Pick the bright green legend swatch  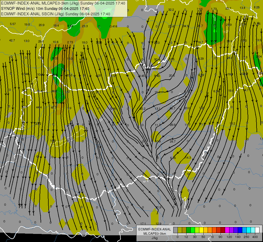[193, 230]
